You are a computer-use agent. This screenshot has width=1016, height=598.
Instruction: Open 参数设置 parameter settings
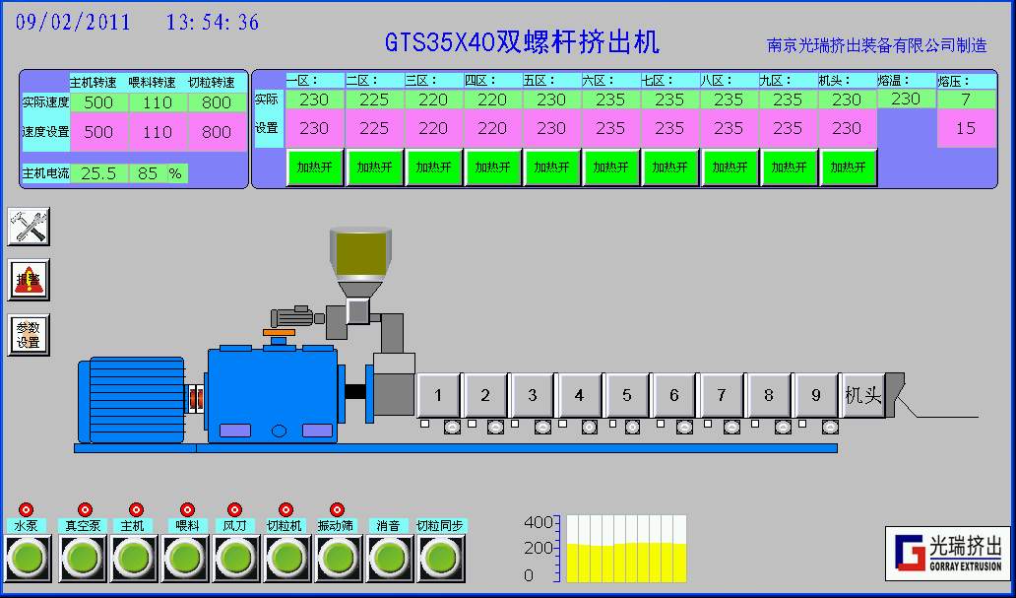click(x=29, y=336)
